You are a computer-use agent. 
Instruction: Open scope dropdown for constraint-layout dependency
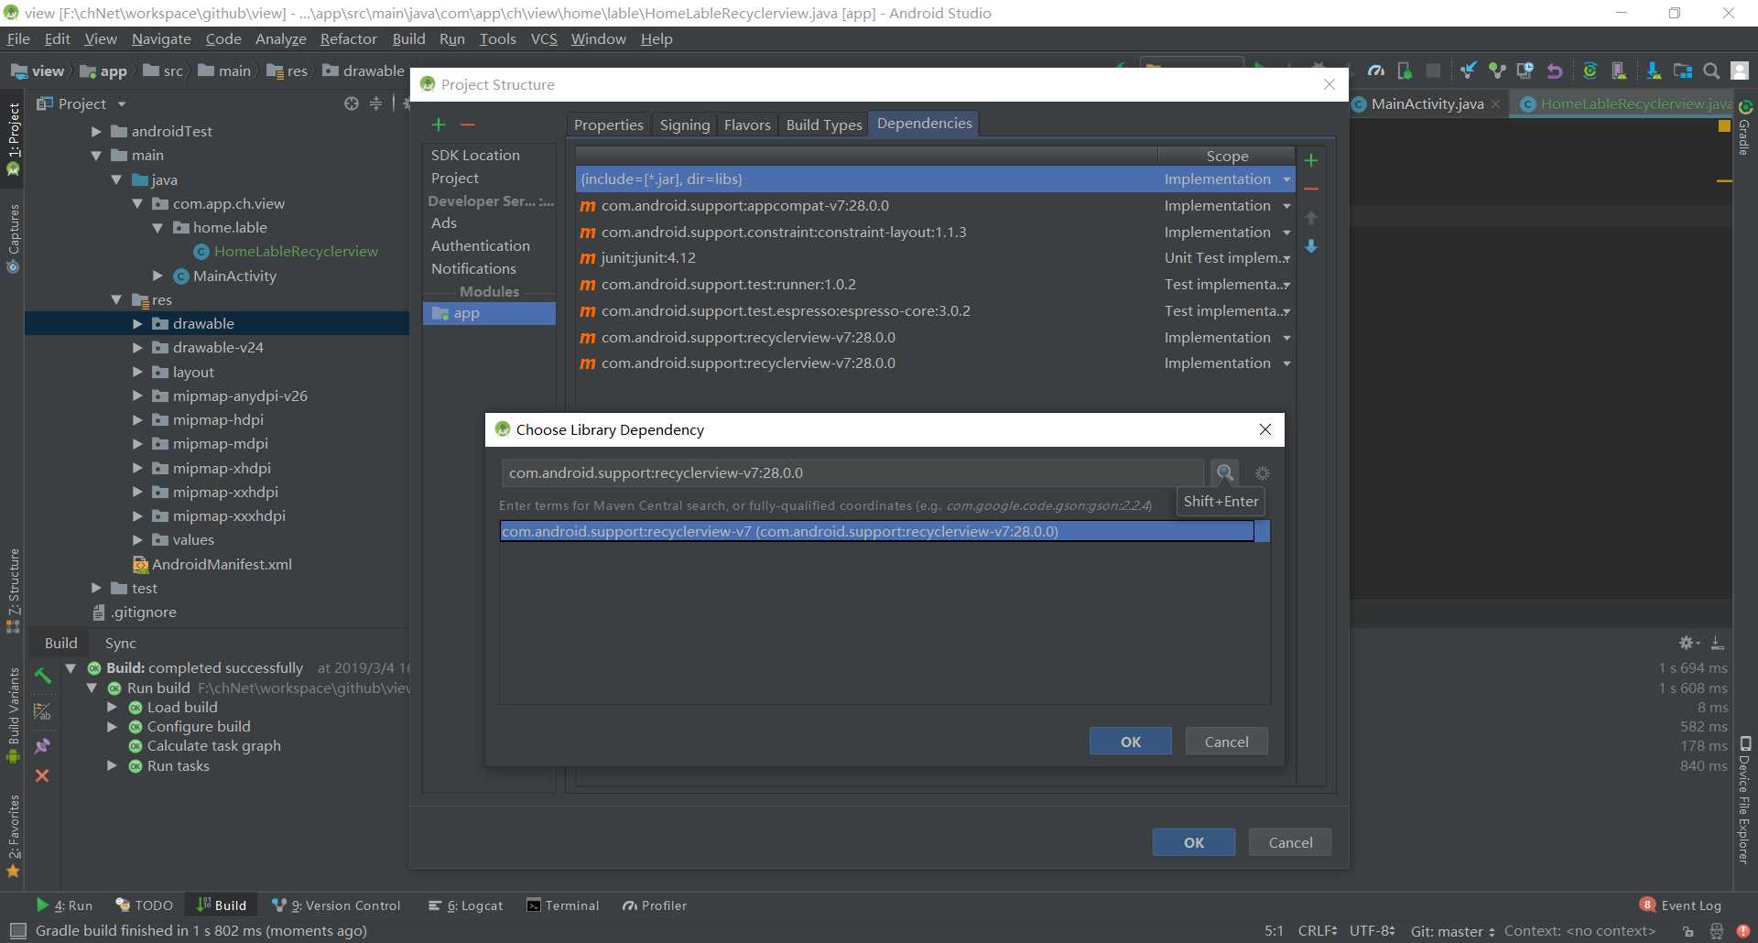[x=1286, y=233]
